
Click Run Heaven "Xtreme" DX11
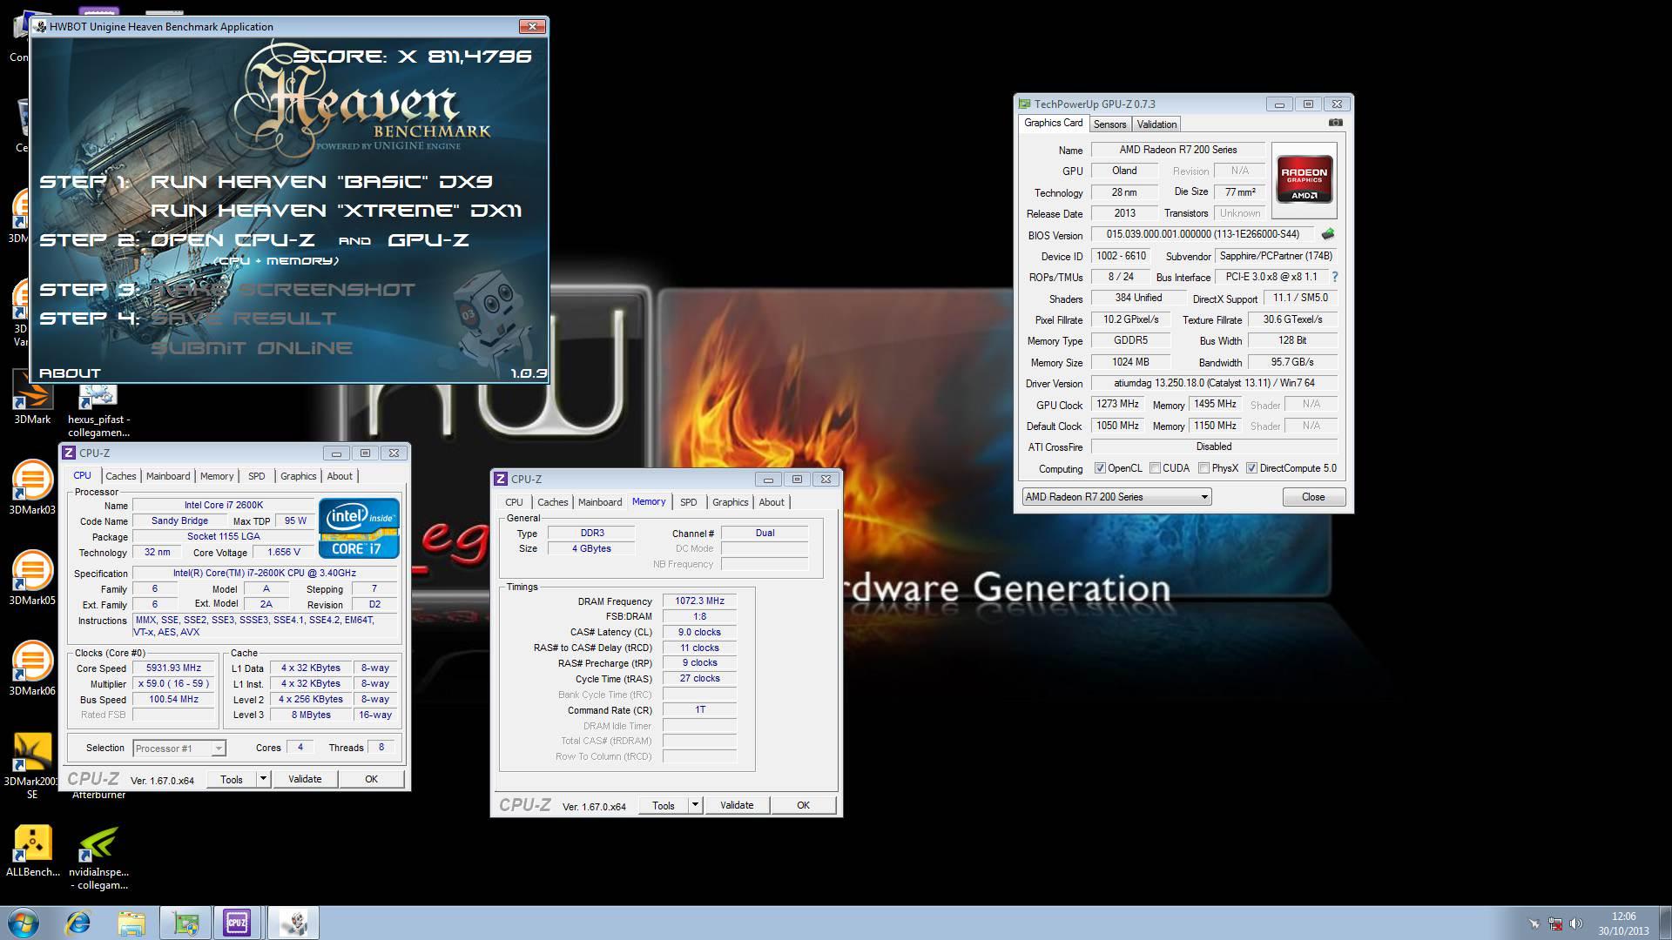pyautogui.click(x=336, y=210)
